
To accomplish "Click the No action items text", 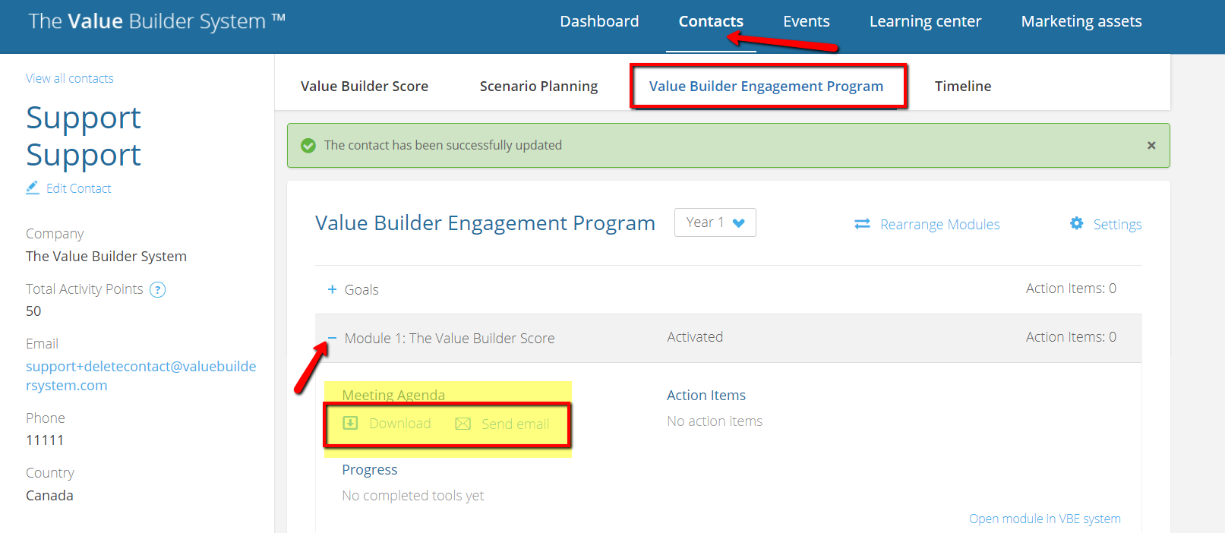I will click(x=715, y=421).
